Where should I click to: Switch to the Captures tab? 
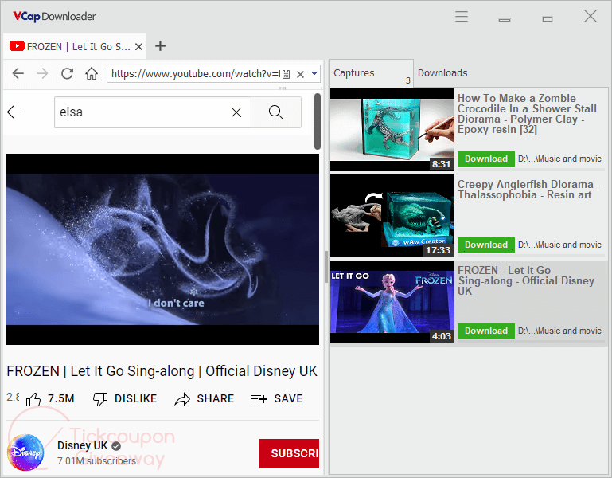371,73
